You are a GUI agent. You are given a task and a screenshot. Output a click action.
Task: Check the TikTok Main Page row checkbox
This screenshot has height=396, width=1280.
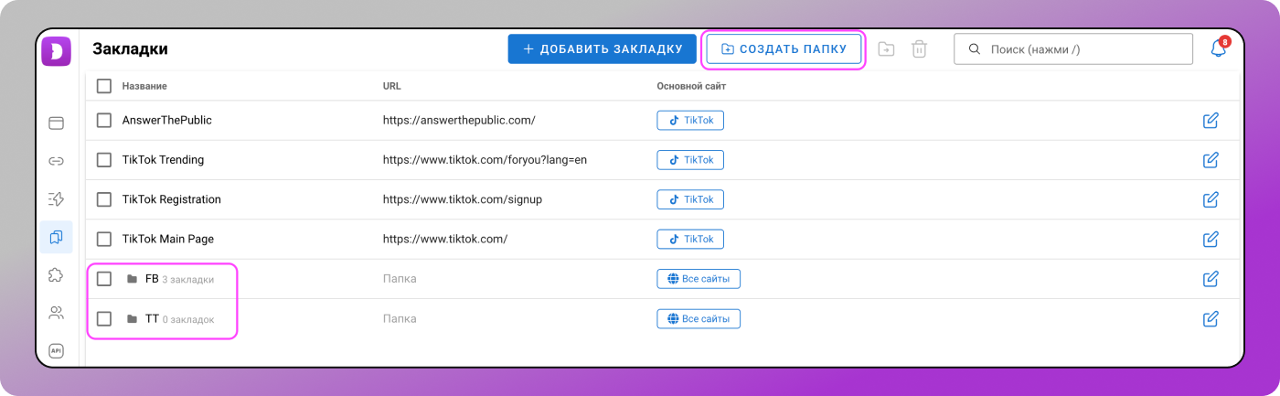click(104, 239)
